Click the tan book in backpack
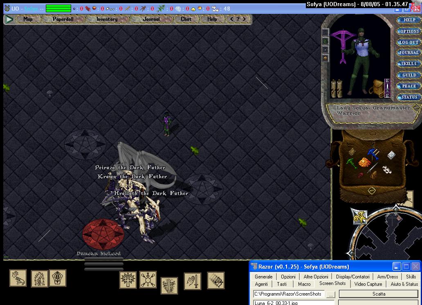Image resolution: width=422 pixels, height=305 pixels. point(352,152)
